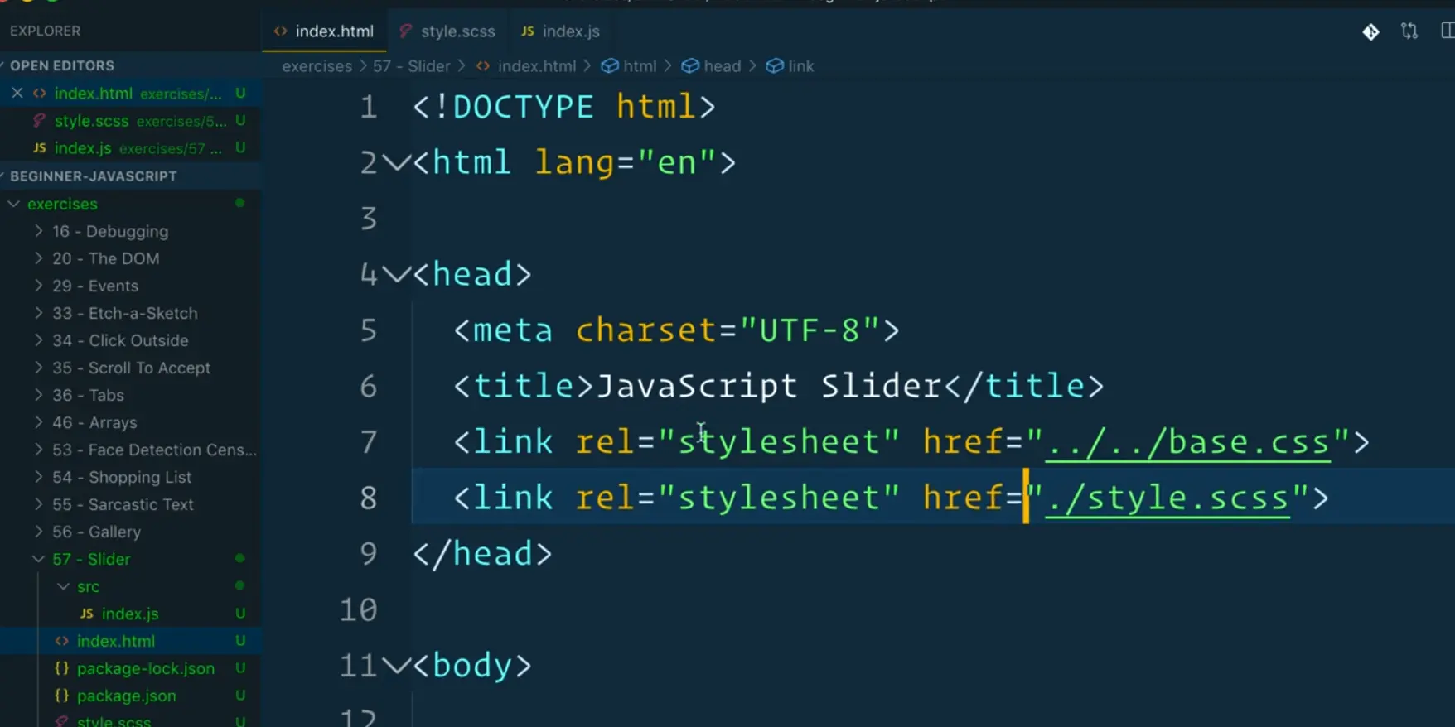The image size is (1455, 727).
Task: Click the source control diamond icon
Action: 1370,31
